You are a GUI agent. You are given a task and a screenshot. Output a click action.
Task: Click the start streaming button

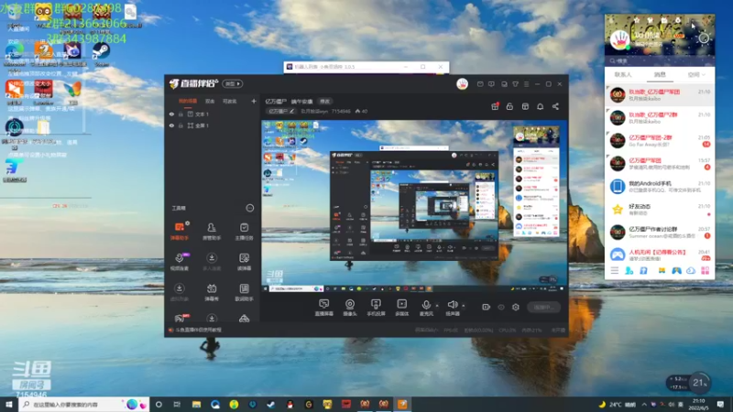coord(544,307)
